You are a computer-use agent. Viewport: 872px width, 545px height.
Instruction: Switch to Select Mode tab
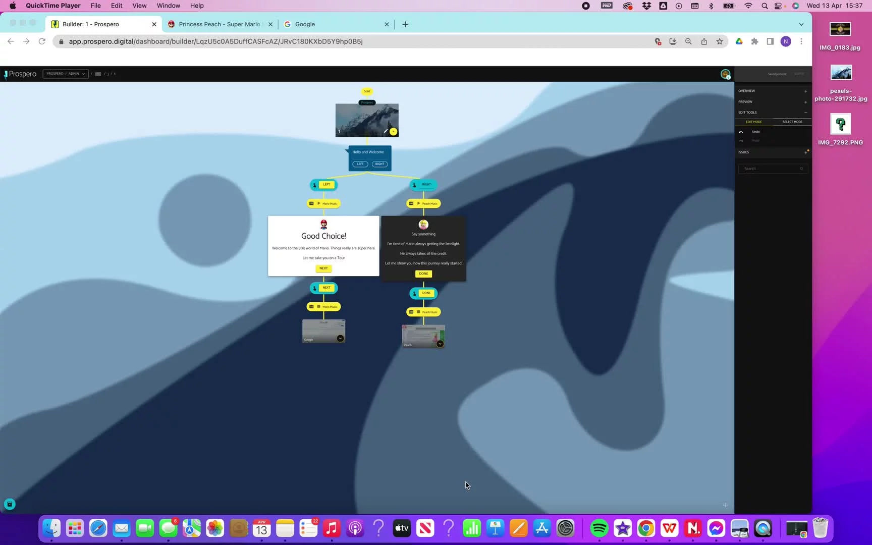point(792,122)
